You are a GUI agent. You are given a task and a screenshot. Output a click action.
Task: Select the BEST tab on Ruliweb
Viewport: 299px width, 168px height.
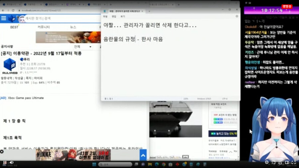(x=14, y=27)
